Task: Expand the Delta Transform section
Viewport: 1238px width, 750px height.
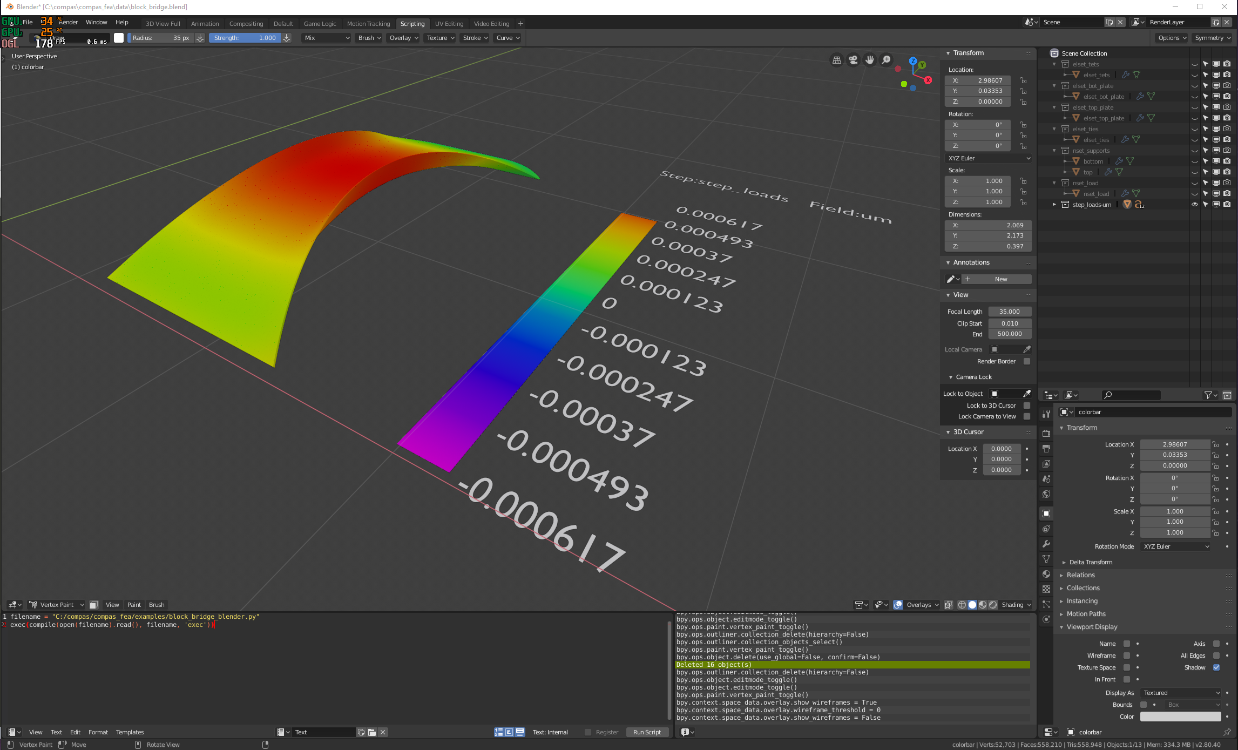Action: click(1091, 562)
